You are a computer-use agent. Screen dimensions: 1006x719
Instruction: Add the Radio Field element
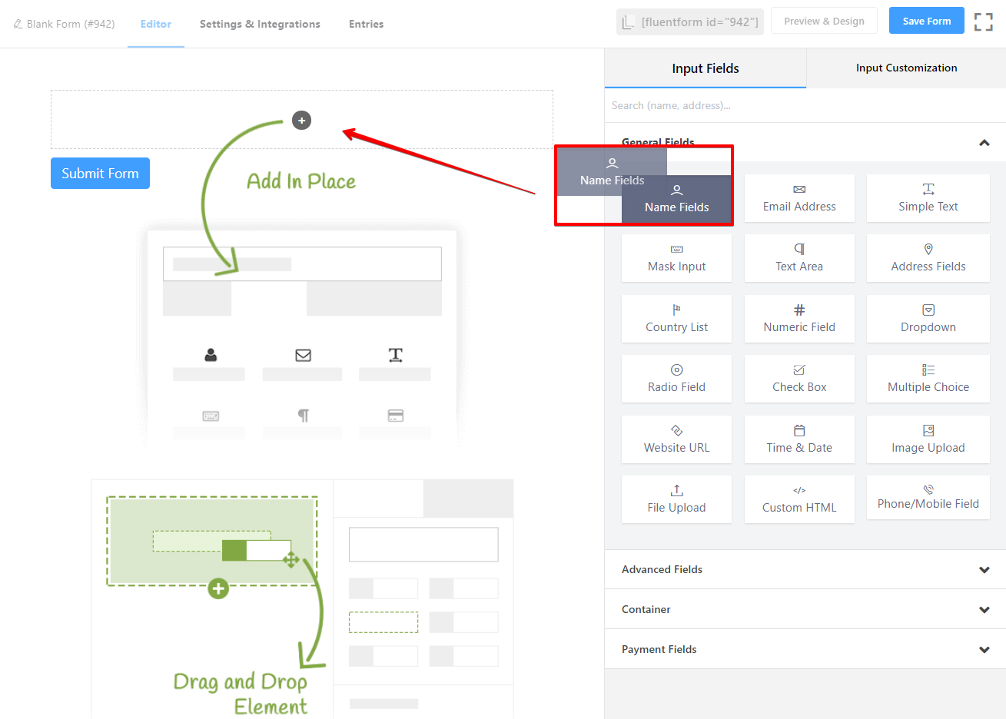pyautogui.click(x=676, y=379)
